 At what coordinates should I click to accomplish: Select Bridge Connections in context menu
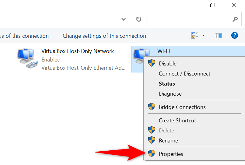(182, 107)
